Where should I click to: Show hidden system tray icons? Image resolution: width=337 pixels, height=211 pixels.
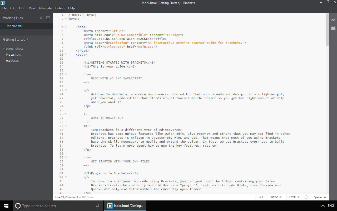(x=323, y=206)
